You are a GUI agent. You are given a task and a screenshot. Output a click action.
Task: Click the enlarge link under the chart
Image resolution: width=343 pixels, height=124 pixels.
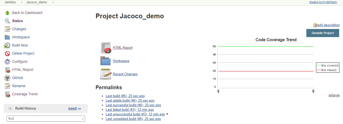334,95
